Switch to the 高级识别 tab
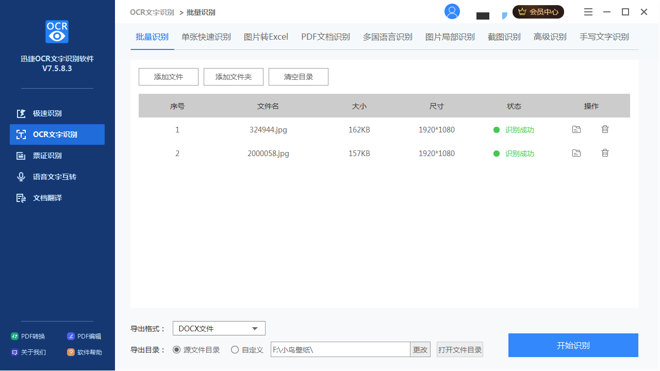 (550, 37)
